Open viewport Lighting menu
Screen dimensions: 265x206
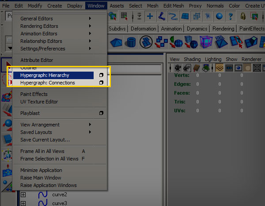(x=213, y=59)
